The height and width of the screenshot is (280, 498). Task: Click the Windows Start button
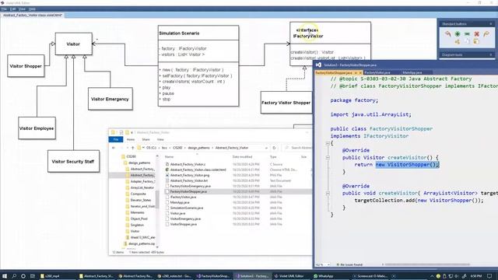point(5,276)
